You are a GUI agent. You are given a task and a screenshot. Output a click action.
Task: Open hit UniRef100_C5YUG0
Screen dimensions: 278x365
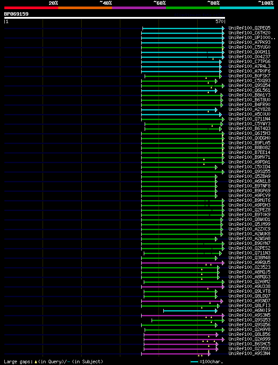click(x=249, y=47)
